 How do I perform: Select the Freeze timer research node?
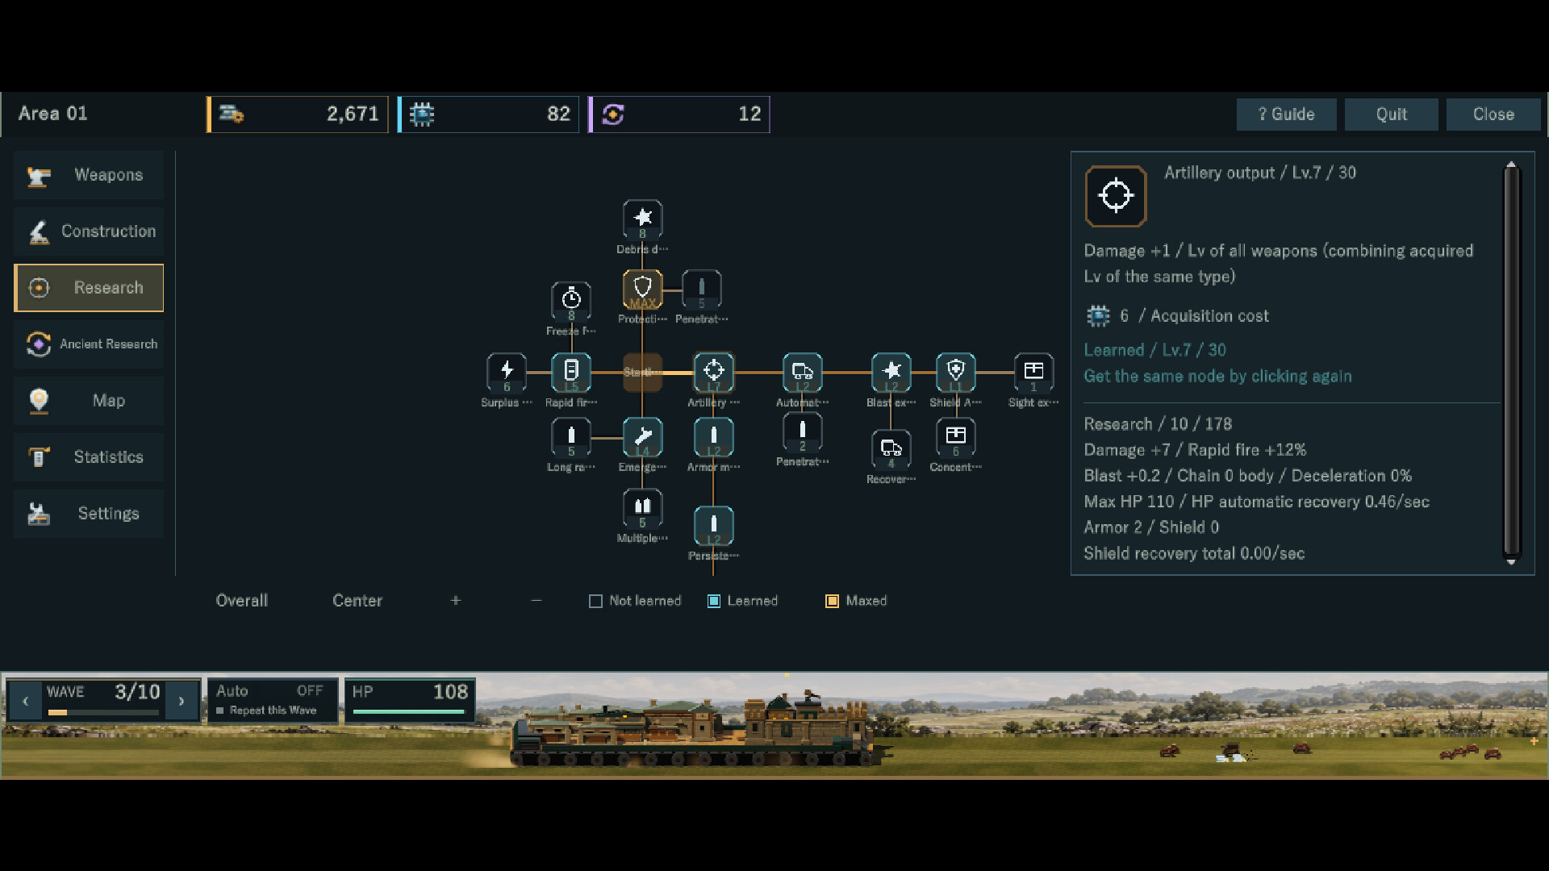571,302
